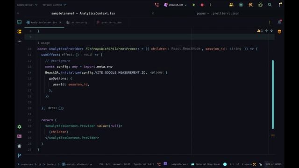Click 'Context' breadcrumb in navigation bar
The image size is (299, 168).
pyautogui.click(x=51, y=164)
